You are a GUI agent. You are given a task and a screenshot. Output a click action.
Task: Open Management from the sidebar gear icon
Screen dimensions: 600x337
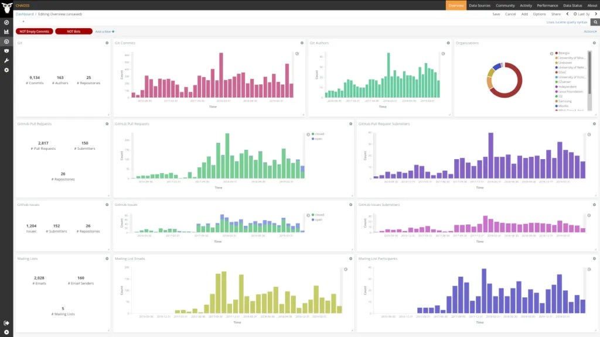coord(6,70)
